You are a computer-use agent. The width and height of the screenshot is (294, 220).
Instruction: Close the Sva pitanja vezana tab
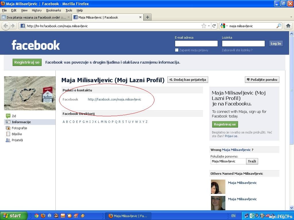point(69,17)
